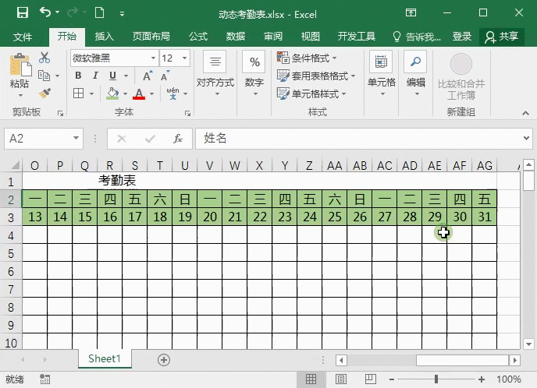Viewport: 537px width, 388px height.
Task: Click the 告诉我 search box
Action: 417,37
